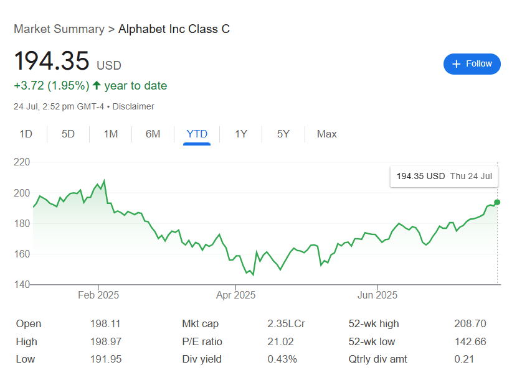Switch chart to 1Y view
522x380 pixels.
pyautogui.click(x=241, y=134)
